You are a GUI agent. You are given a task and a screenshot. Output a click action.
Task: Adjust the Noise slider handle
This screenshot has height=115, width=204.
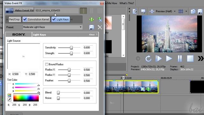[58, 98]
